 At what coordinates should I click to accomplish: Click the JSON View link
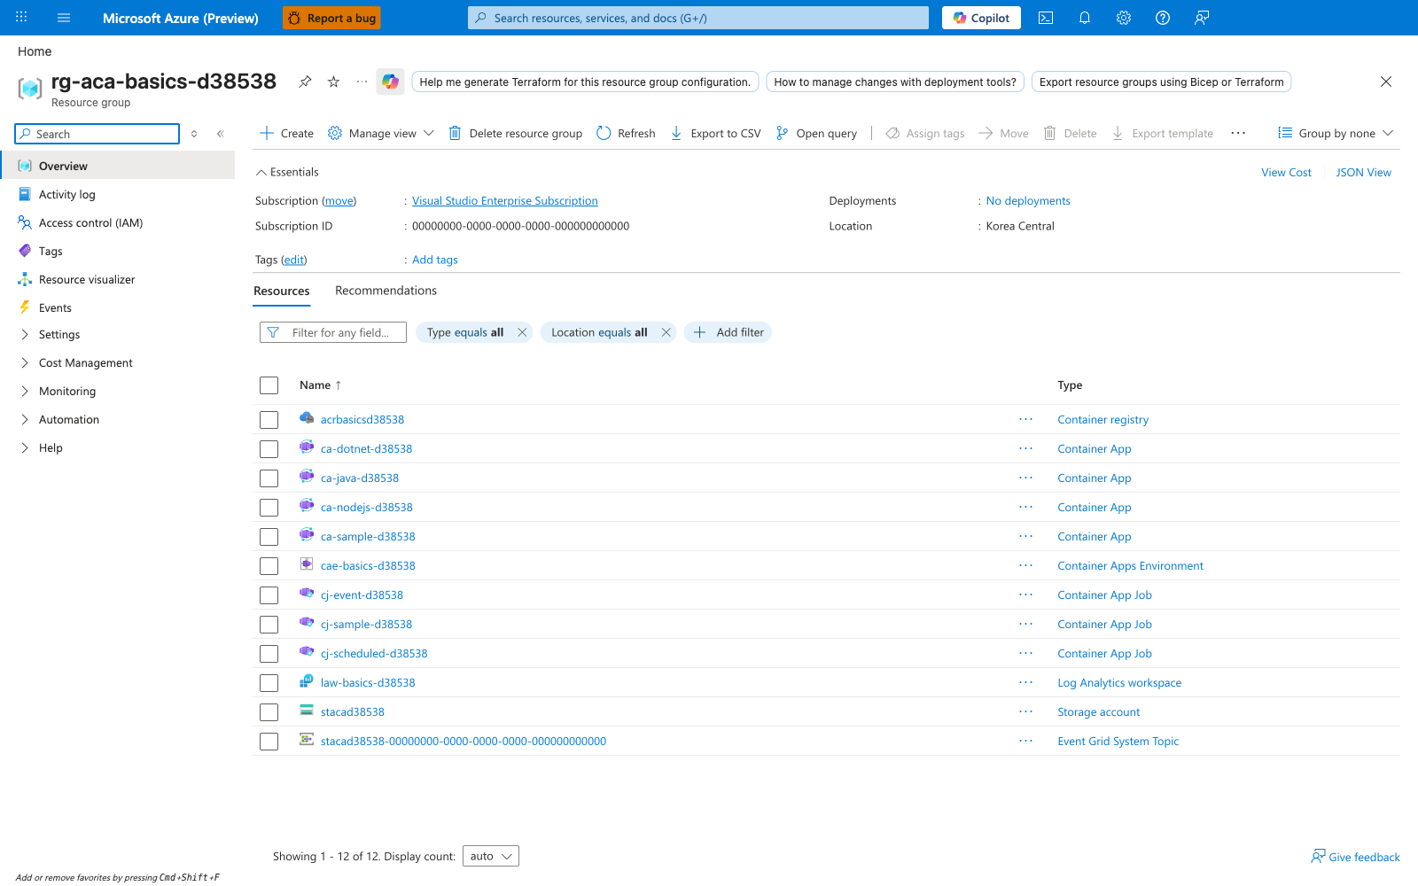coord(1363,172)
